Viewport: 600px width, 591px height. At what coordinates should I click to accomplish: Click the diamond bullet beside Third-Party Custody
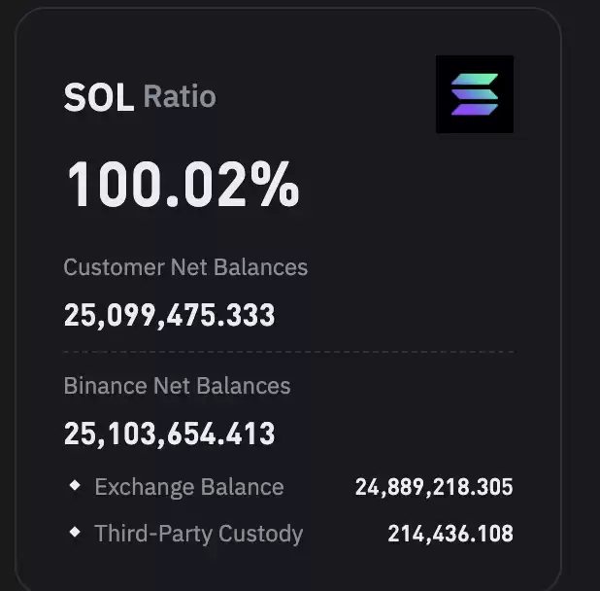pos(75,532)
